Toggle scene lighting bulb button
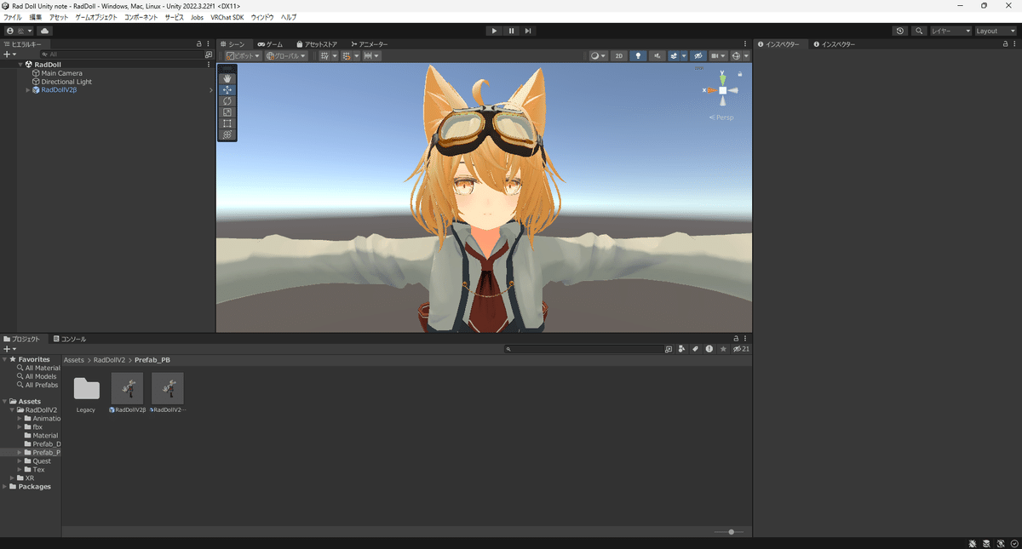Viewport: 1022px width, 549px height. tap(639, 55)
